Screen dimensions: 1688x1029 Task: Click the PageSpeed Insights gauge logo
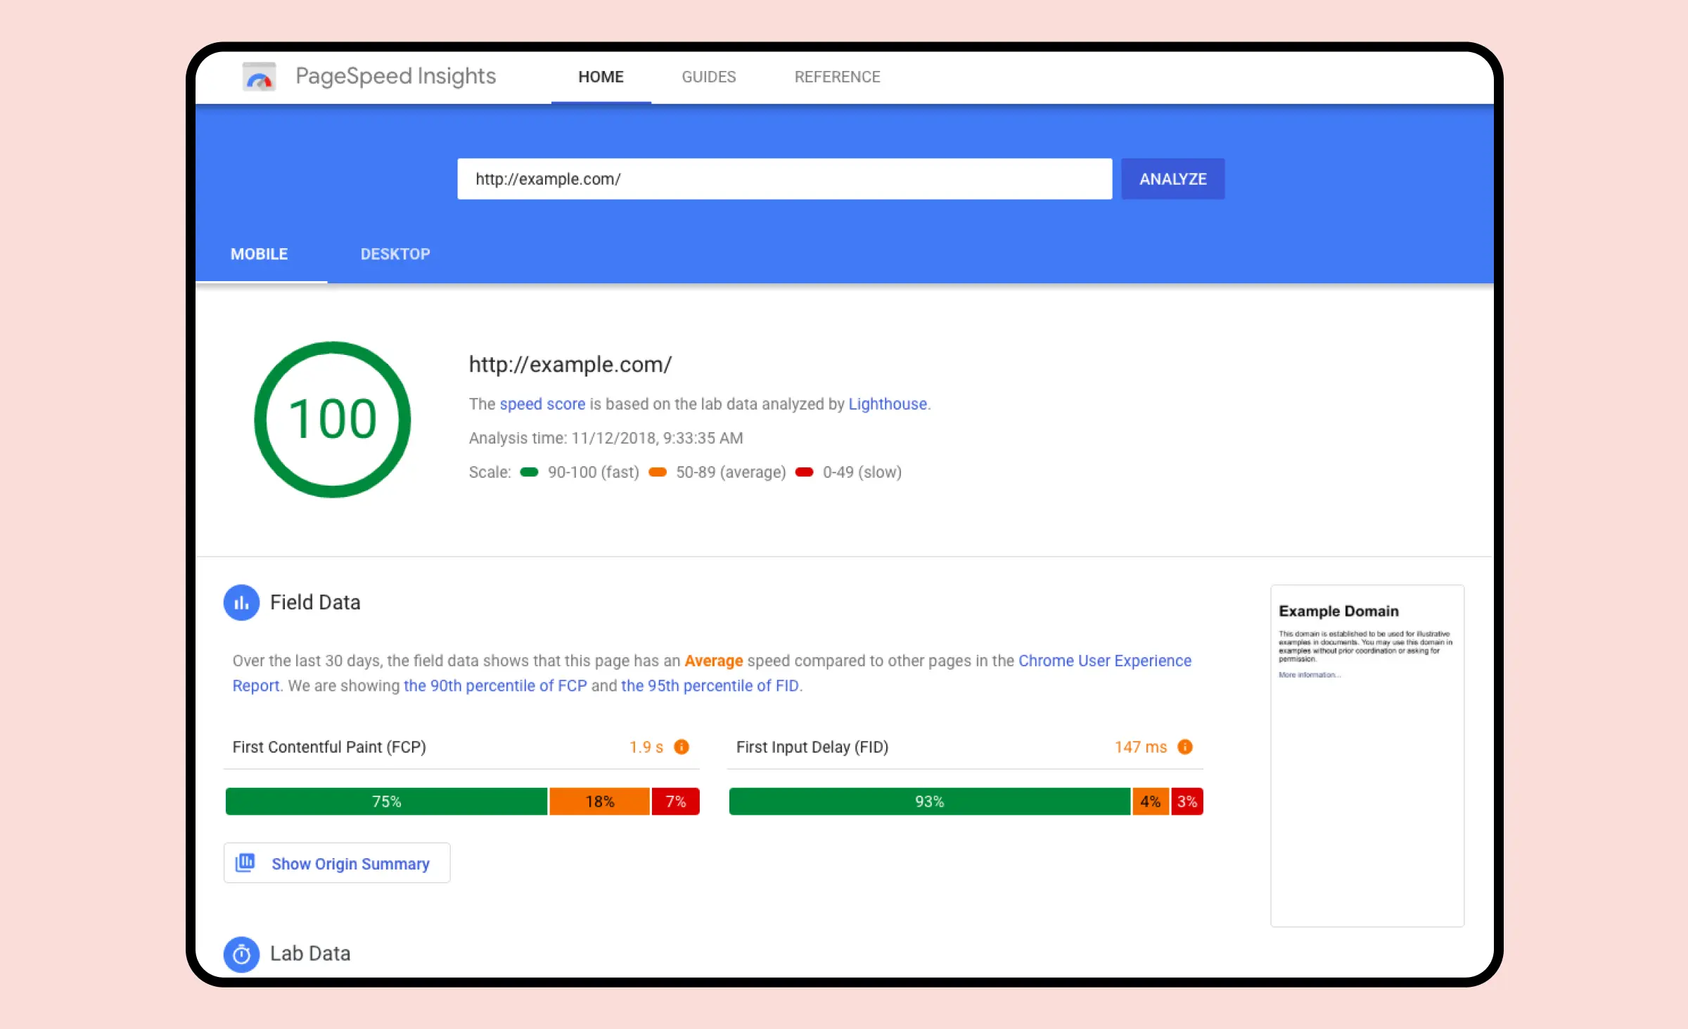pos(258,77)
